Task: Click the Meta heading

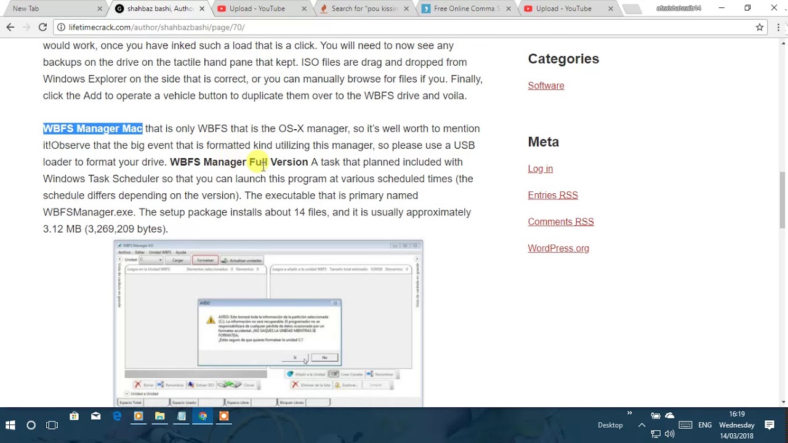Action: coord(544,142)
